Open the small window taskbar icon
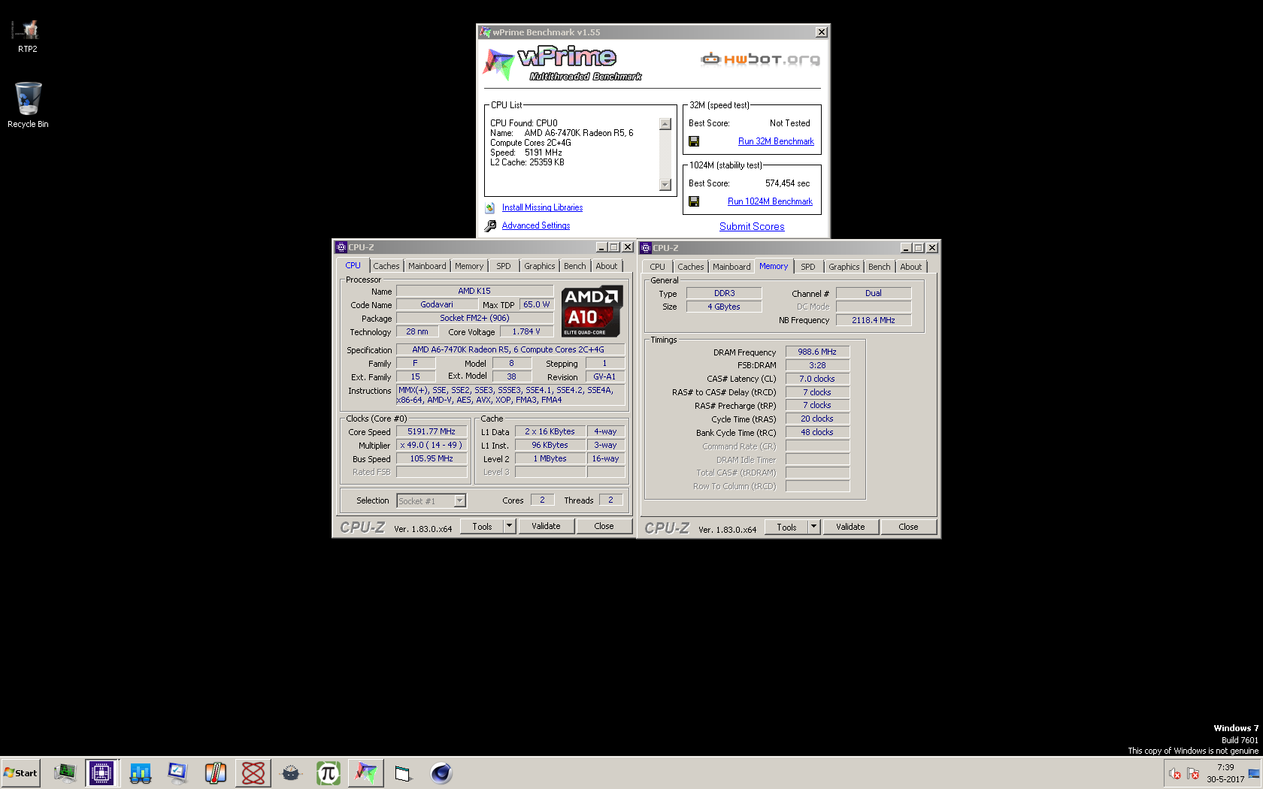The height and width of the screenshot is (789, 1263). [x=404, y=773]
